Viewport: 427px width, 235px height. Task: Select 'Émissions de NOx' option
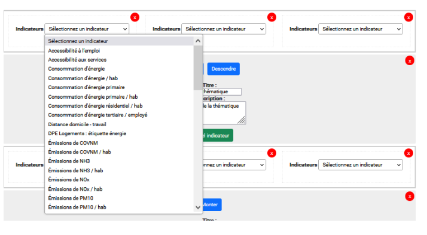pyautogui.click(x=119, y=180)
